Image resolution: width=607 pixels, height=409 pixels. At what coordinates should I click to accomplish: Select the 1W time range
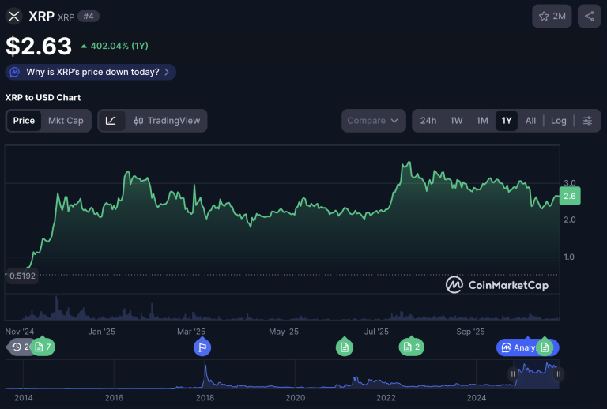click(456, 121)
